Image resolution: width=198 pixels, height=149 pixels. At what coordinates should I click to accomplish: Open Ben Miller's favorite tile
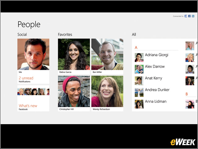(107, 56)
